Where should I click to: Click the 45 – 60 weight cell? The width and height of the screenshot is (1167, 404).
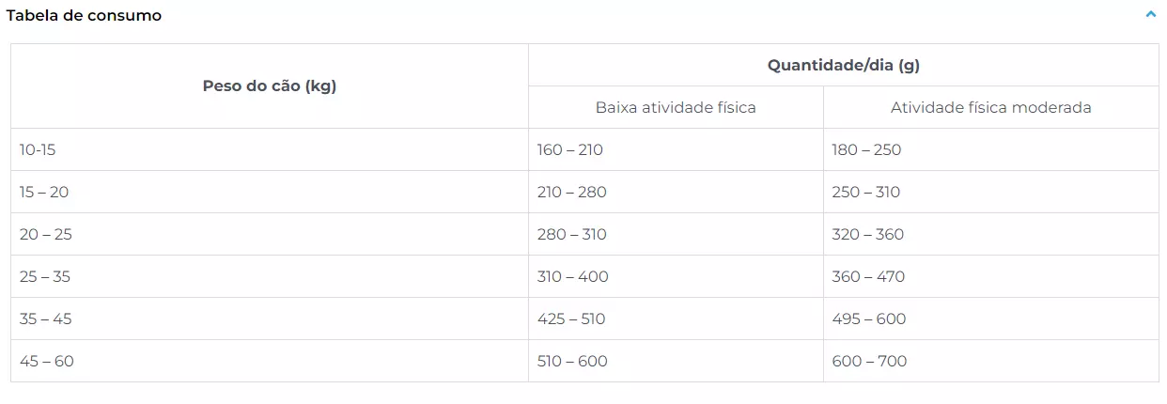click(270, 361)
